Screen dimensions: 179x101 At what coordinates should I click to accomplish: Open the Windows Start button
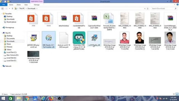point(3,98)
